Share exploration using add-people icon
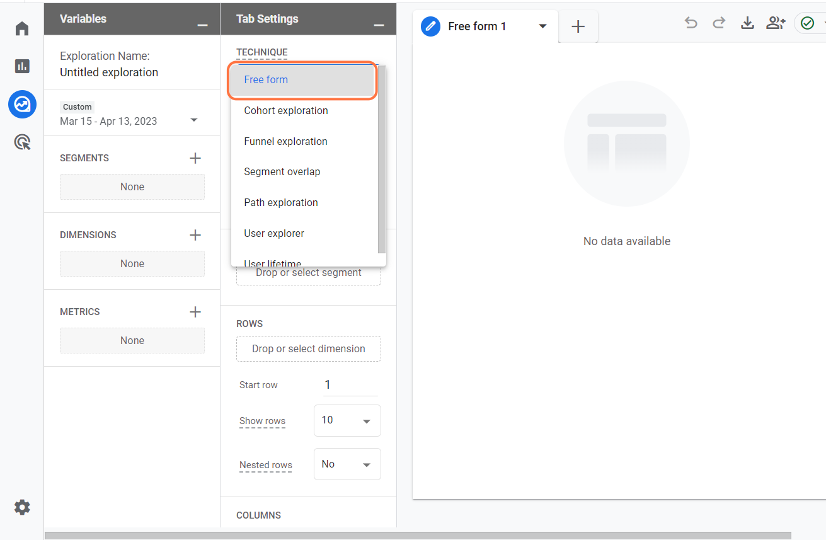Screen dimensions: 826x540 pyautogui.click(x=776, y=23)
